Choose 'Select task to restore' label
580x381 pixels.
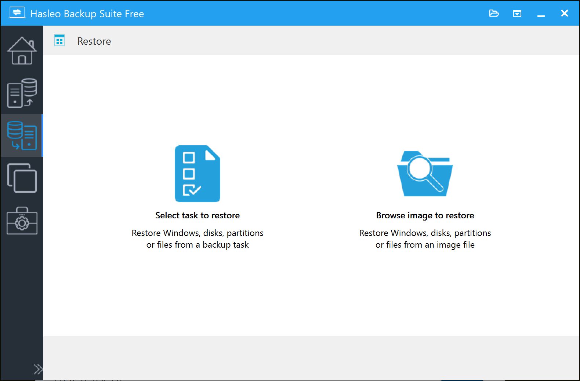(x=197, y=215)
